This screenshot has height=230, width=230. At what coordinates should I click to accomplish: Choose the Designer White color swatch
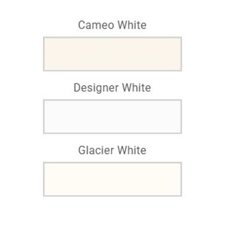112,116
